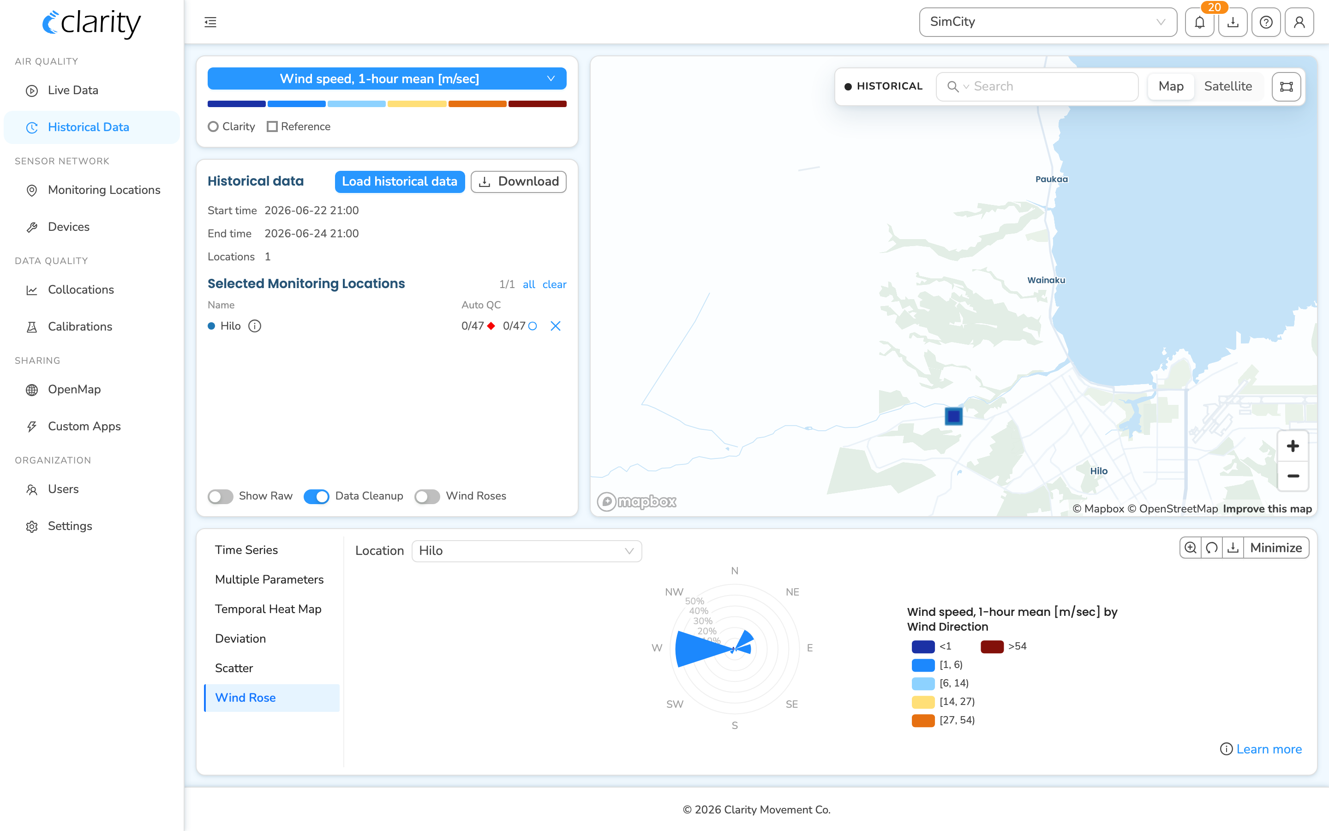Image resolution: width=1329 pixels, height=831 pixels.
Task: Open the Location Hilo dropdown
Action: point(527,551)
